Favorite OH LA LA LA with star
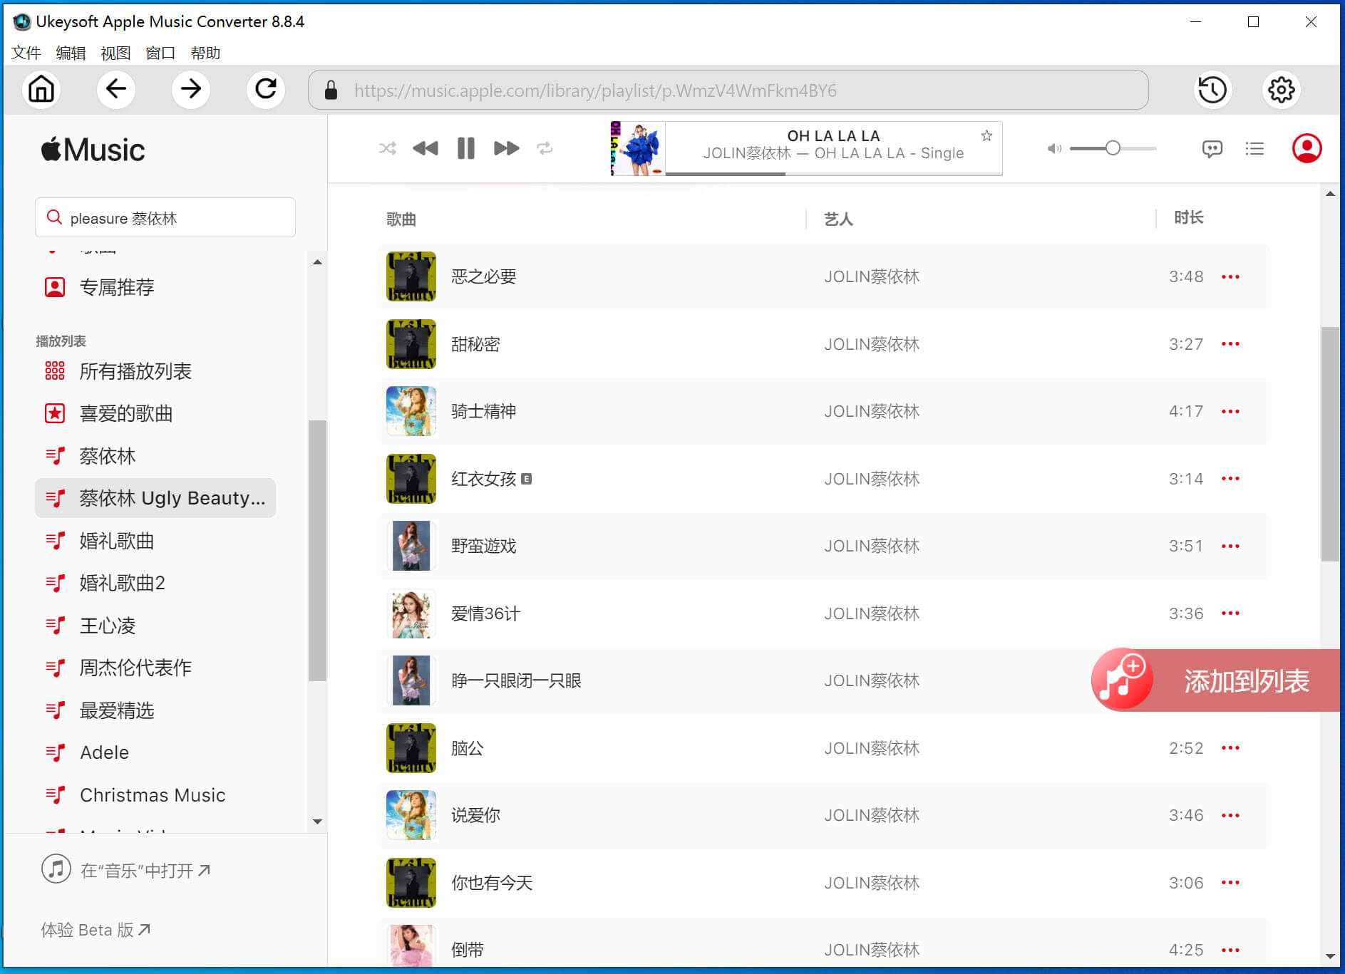 pyautogui.click(x=986, y=135)
